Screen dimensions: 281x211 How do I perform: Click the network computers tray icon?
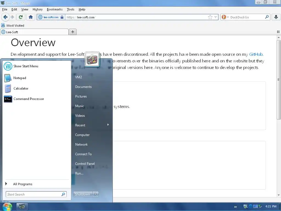coord(245,206)
